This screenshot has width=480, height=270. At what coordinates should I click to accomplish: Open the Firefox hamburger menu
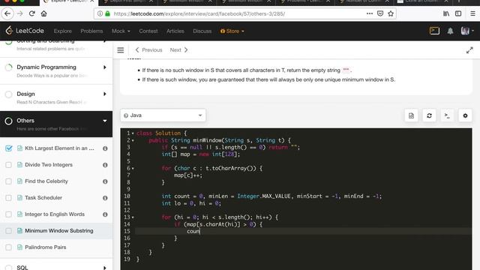pyautogui.click(x=472, y=13)
